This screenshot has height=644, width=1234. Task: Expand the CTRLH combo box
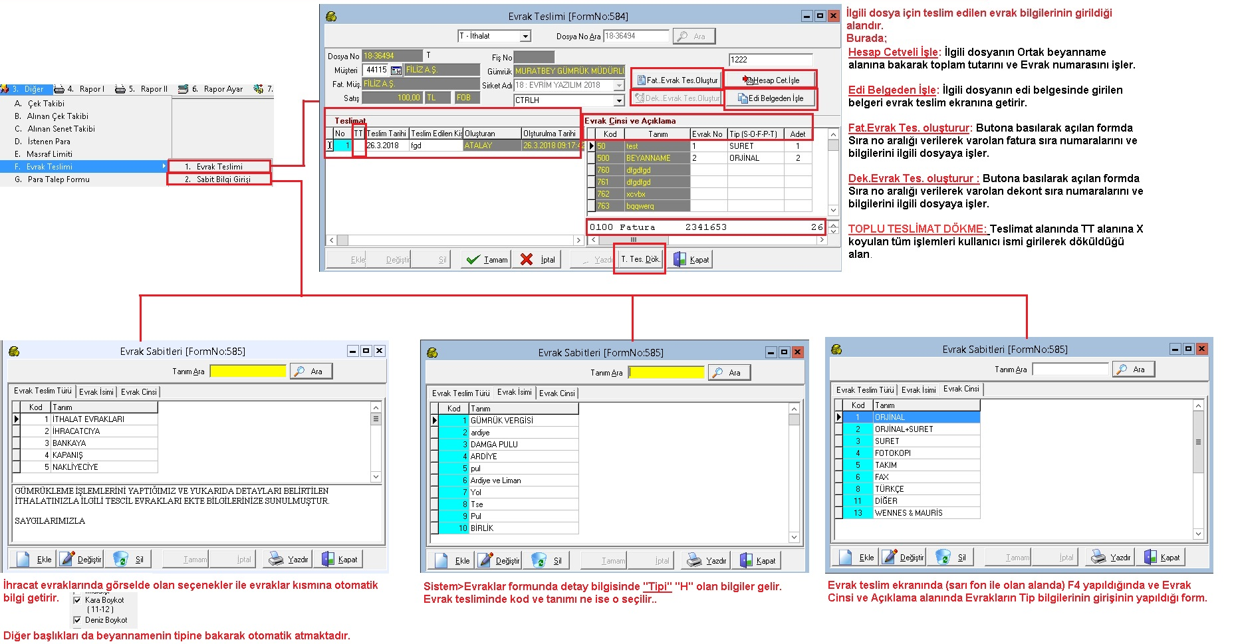[x=619, y=100]
